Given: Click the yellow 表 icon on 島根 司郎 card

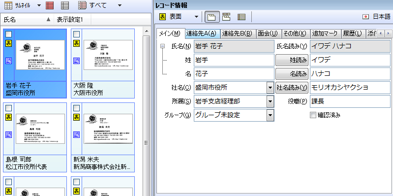Looking at the screenshot, I should [8, 117].
